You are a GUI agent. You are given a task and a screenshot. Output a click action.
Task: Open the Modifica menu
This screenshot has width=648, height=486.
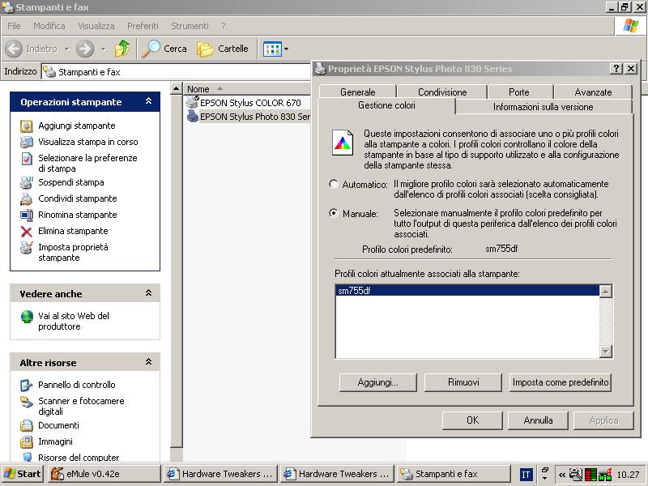coord(49,26)
